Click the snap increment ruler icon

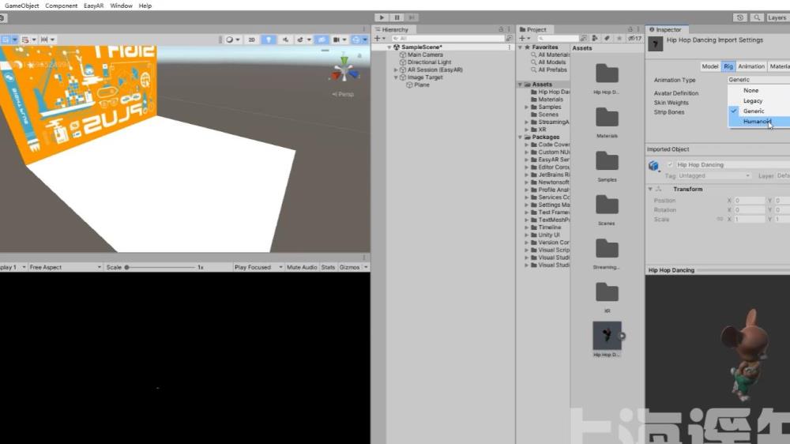click(44, 40)
